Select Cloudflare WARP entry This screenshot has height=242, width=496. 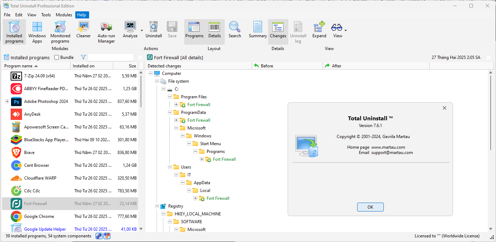coord(70,178)
